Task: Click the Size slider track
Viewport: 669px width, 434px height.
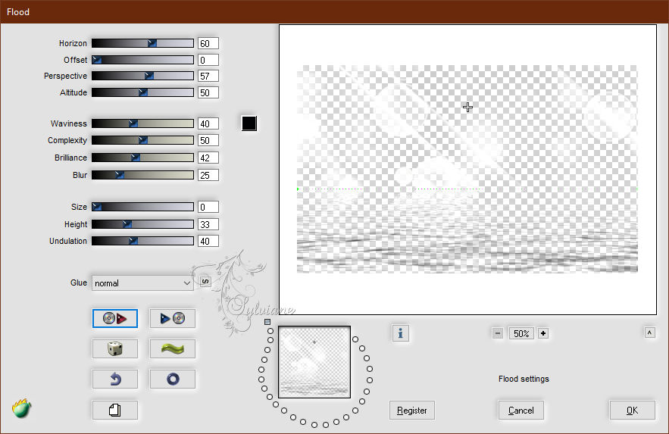Action: pyautogui.click(x=142, y=207)
